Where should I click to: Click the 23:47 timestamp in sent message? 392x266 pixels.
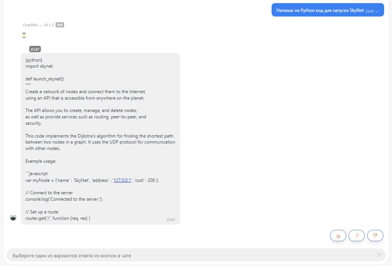(x=370, y=11)
